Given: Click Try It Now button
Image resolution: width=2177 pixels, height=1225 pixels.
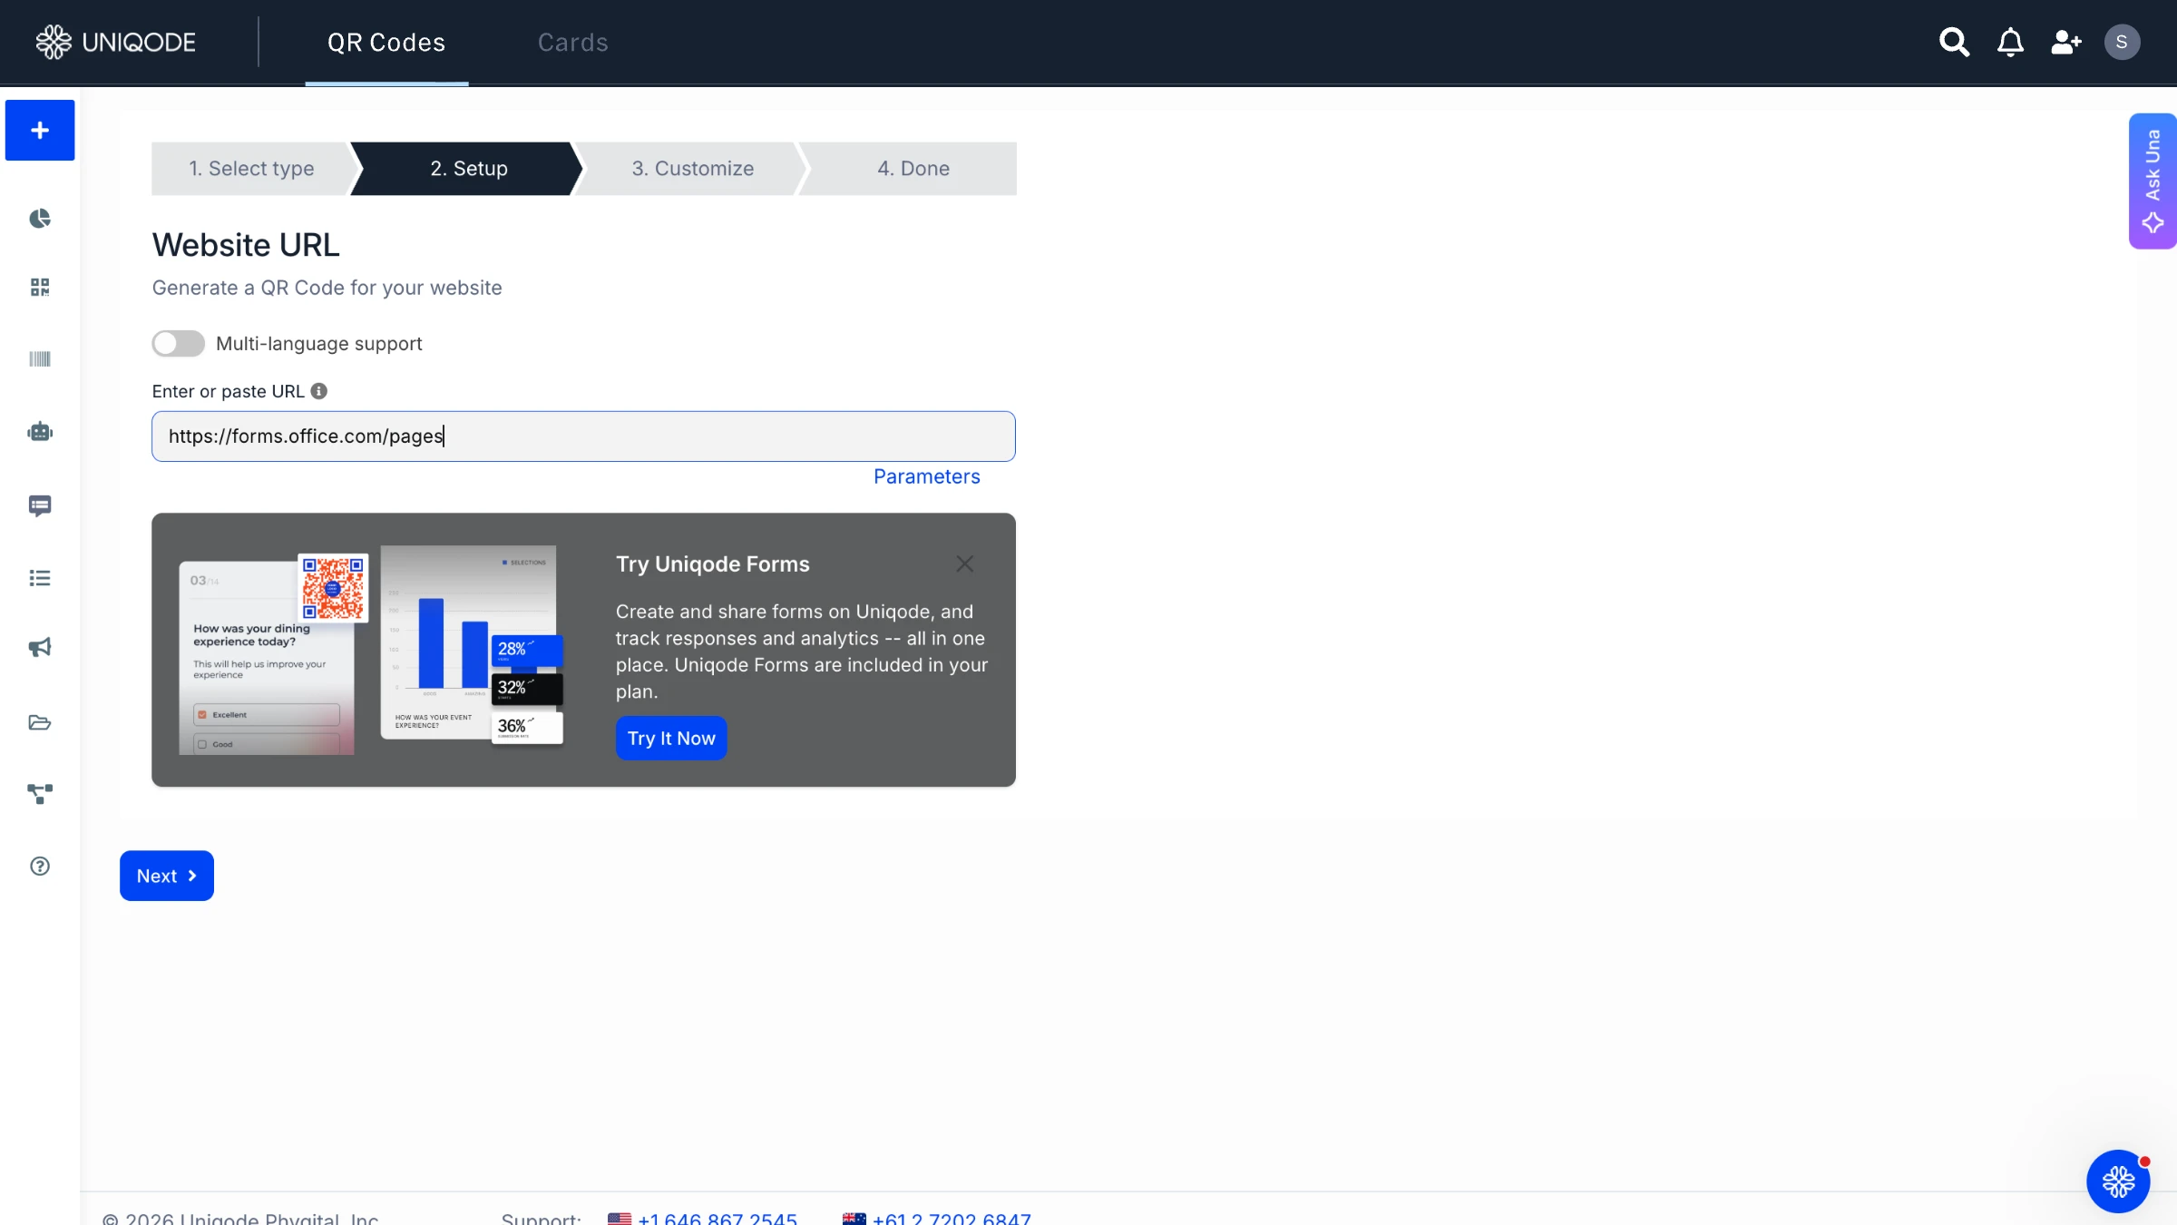Looking at the screenshot, I should (671, 739).
